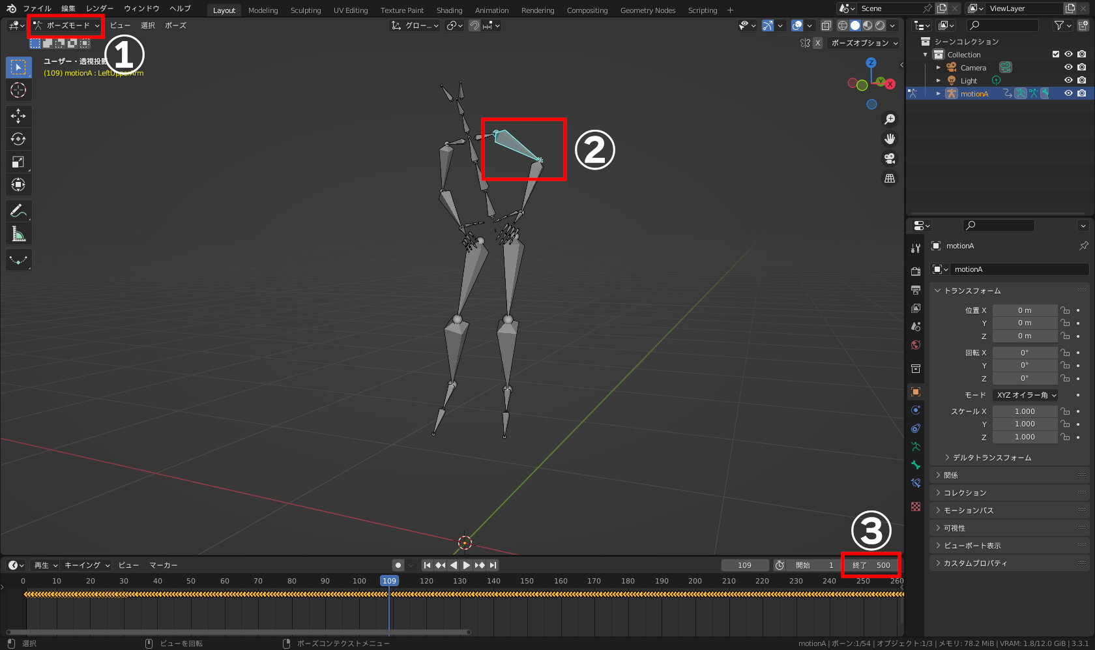The height and width of the screenshot is (650, 1095).
Task: Select the Scale tool
Action: tap(18, 162)
